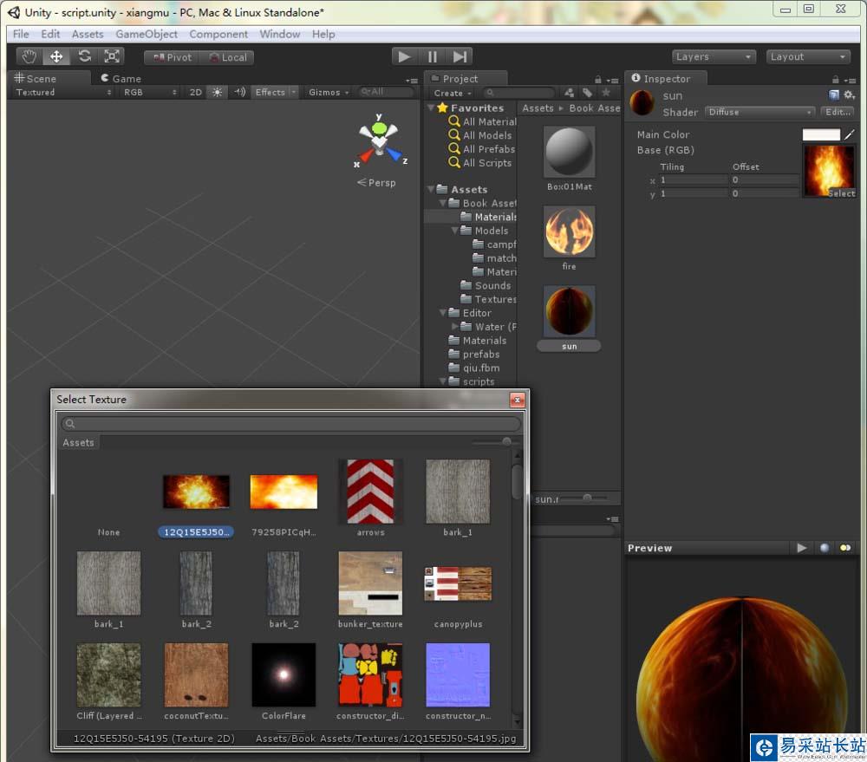Open the Layers dropdown
Screen dimensions: 867x762
click(714, 56)
